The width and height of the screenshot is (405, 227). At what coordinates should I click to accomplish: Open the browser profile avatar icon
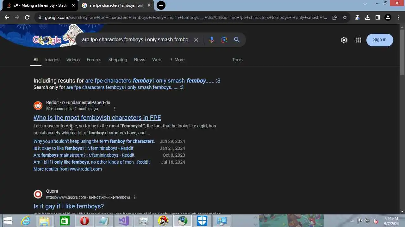[388, 18]
